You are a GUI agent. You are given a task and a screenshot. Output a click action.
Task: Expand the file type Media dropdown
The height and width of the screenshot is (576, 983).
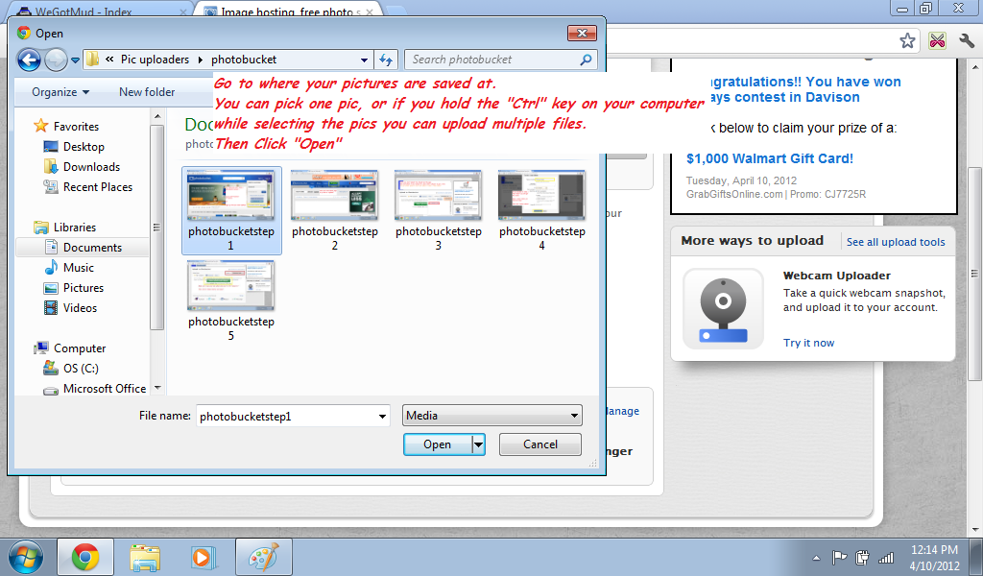click(x=574, y=416)
